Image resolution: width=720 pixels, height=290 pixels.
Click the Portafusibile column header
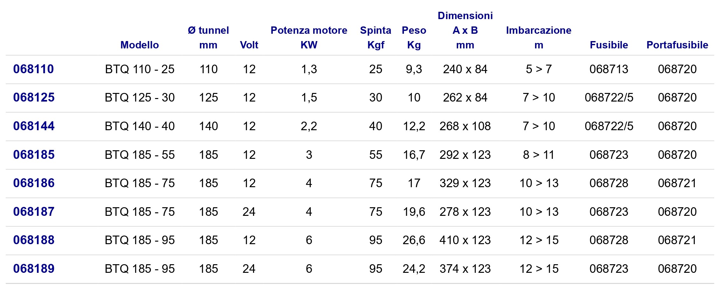pos(677,45)
